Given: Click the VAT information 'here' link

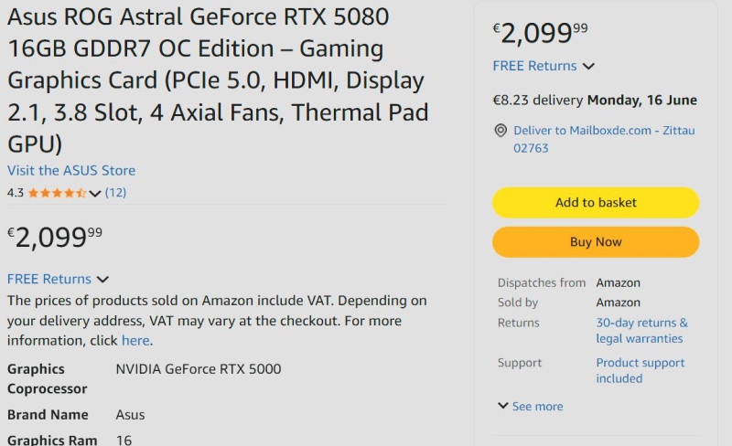Looking at the screenshot, I should coord(135,341).
